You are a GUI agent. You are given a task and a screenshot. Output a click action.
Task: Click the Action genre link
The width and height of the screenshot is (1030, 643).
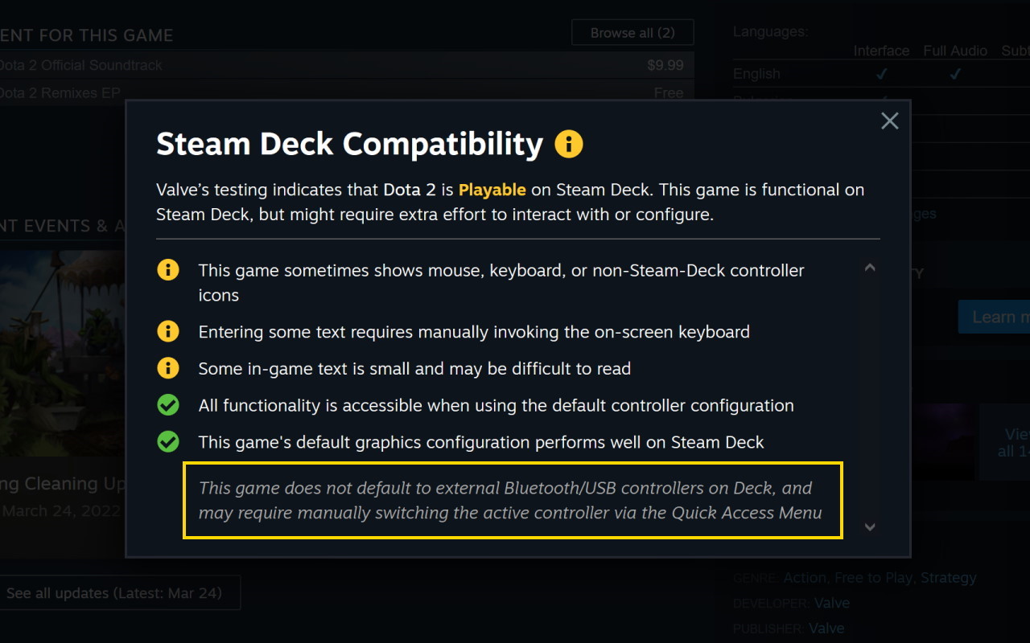click(x=804, y=578)
